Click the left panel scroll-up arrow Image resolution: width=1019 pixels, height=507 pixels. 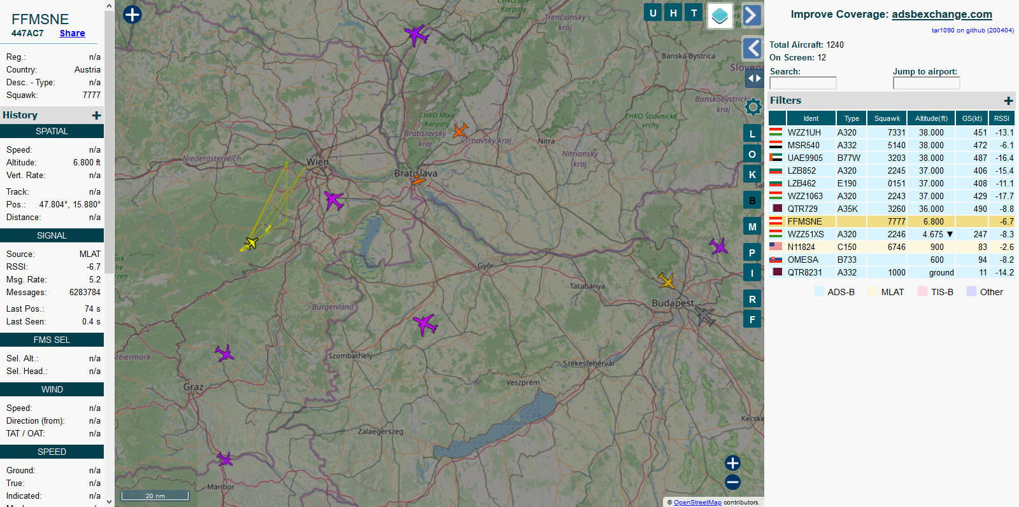[109, 6]
